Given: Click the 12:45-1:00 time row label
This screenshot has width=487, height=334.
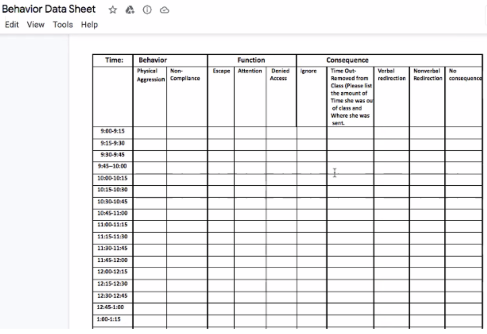Looking at the screenshot, I should (111, 307).
